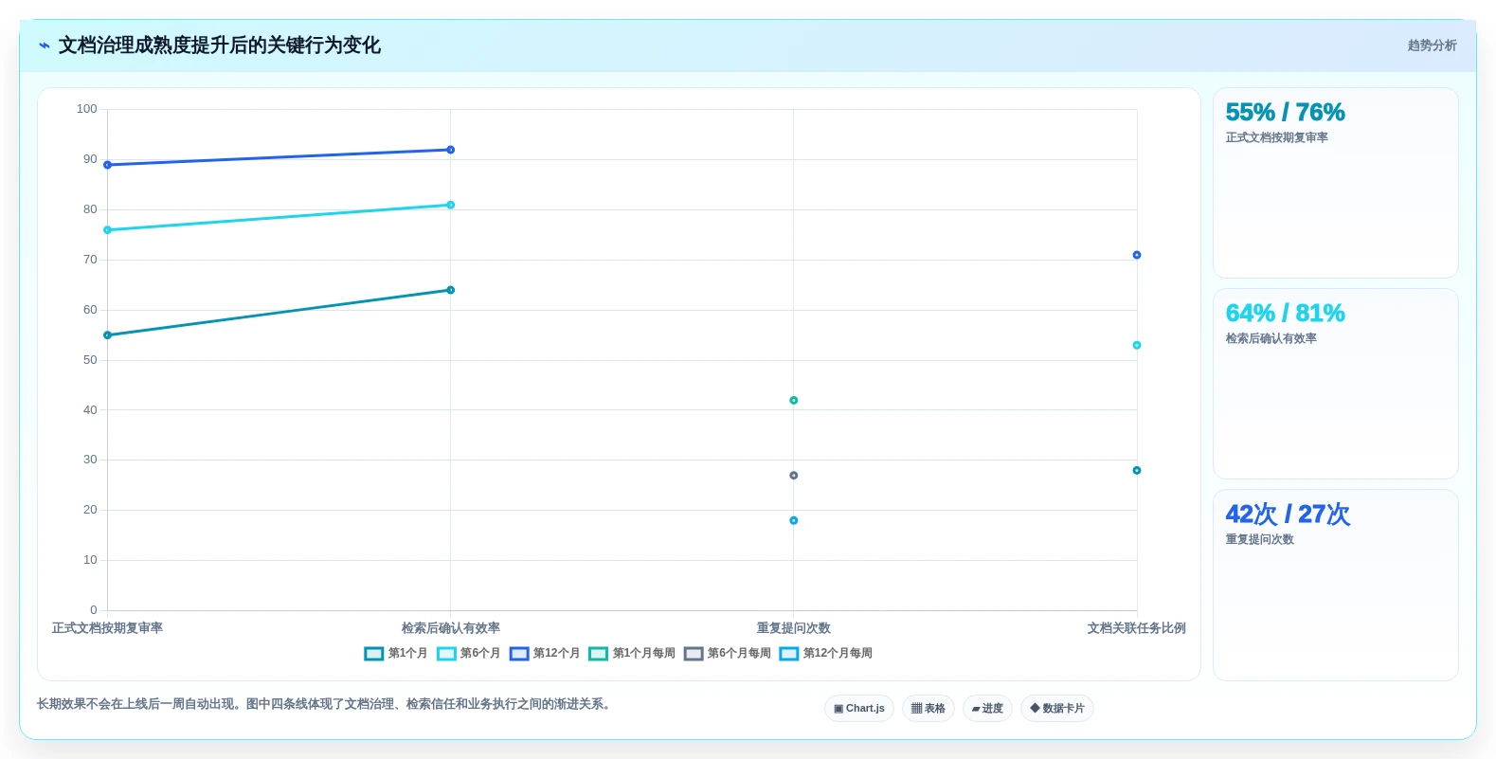The image size is (1496, 759).
Task: Open the 55% / 76% stat card
Action: (1336, 183)
